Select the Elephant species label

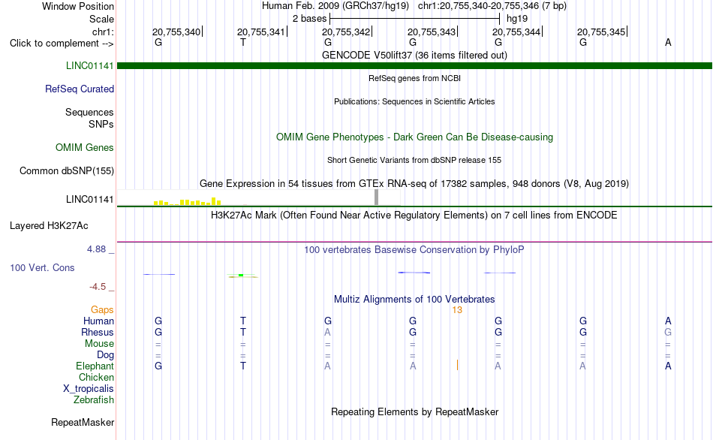click(x=95, y=366)
